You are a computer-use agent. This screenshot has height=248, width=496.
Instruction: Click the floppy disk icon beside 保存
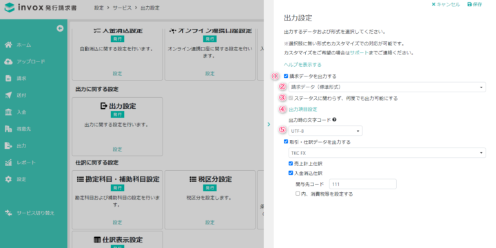pos(469,4)
